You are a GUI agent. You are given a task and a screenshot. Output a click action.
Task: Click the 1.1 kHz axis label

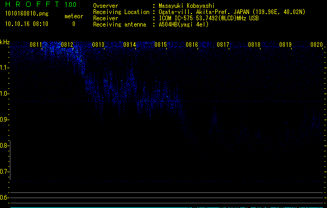pos(5,68)
